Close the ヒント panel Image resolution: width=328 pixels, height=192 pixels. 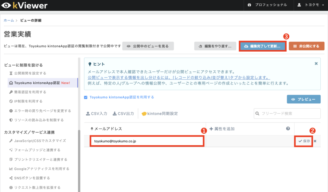pos(316,64)
